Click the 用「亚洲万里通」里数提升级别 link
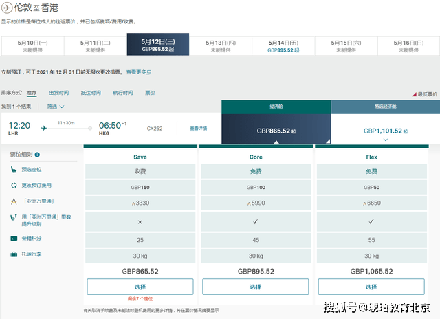 (x=46, y=221)
